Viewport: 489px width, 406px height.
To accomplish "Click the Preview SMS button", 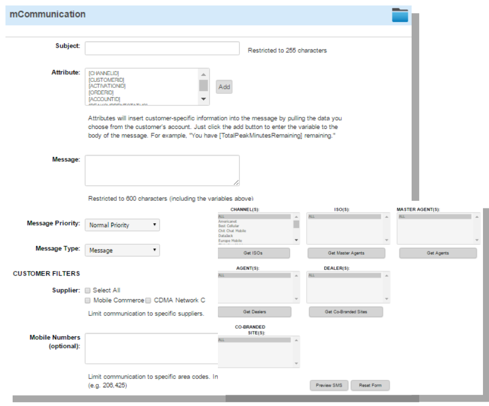I will (329, 385).
